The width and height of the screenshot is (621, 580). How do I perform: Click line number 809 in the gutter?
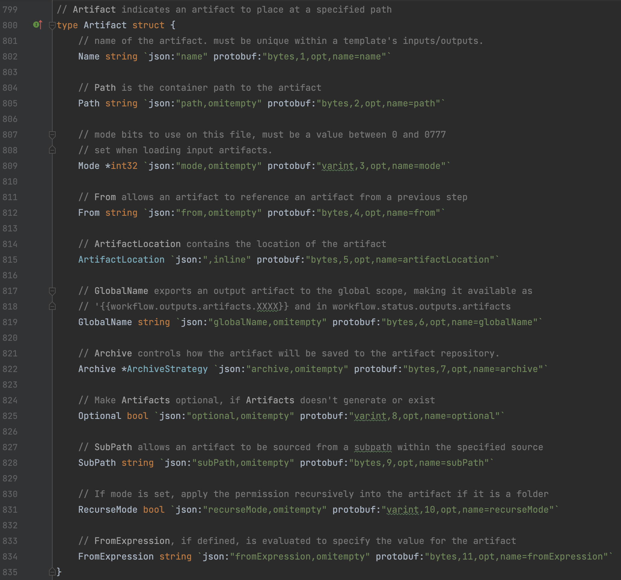pos(10,166)
